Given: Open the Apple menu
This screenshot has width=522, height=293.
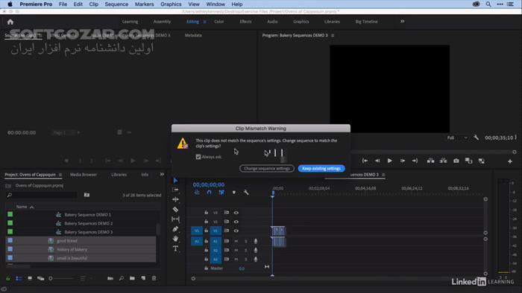Looking at the screenshot, I should coord(10,4).
